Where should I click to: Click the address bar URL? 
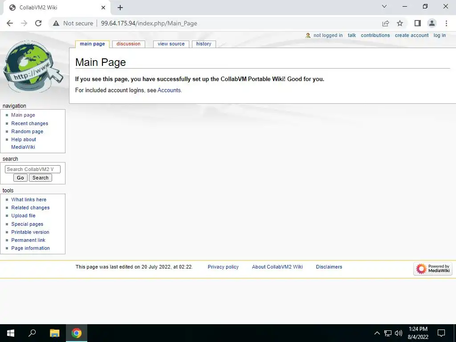149,23
